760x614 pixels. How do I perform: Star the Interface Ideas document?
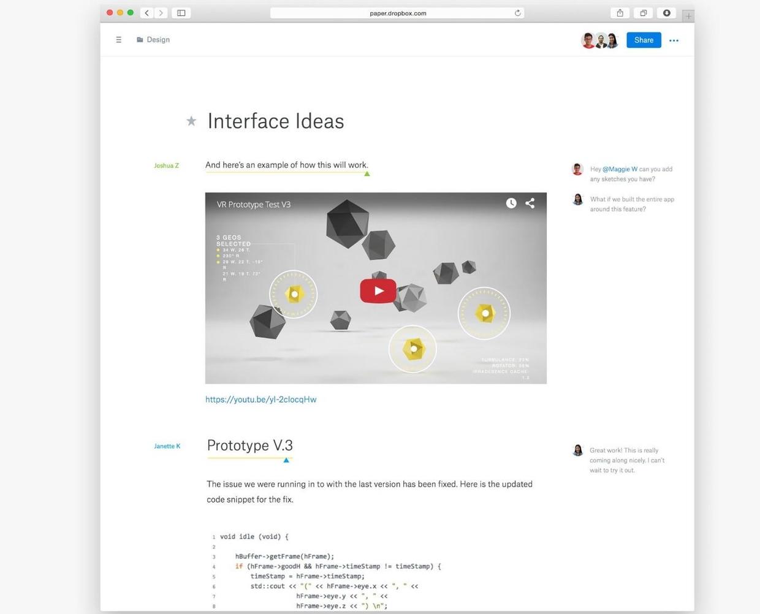point(191,121)
